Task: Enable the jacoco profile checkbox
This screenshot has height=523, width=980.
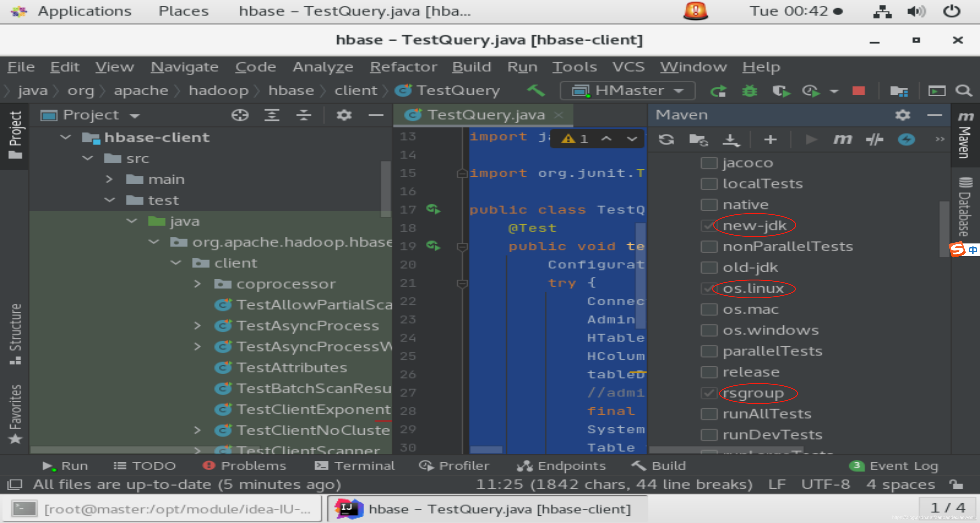Action: pyautogui.click(x=709, y=163)
